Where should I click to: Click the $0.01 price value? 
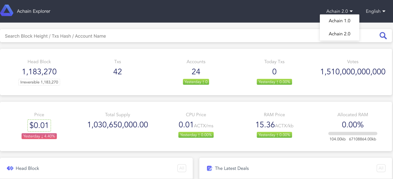pyautogui.click(x=39, y=126)
